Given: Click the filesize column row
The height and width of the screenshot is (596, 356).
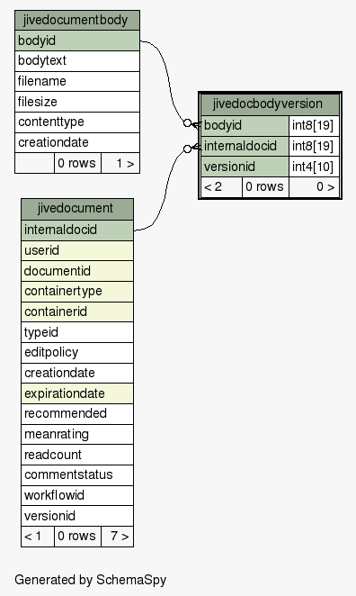Looking at the screenshot, I should 77,102.
